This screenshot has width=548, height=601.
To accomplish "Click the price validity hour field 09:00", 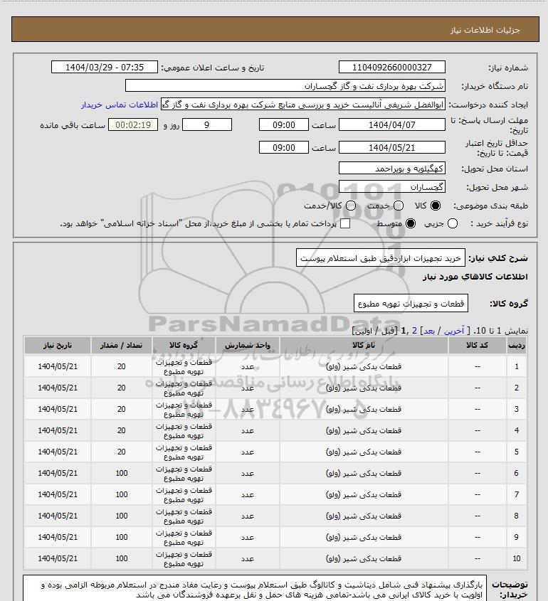I will click(x=284, y=147).
